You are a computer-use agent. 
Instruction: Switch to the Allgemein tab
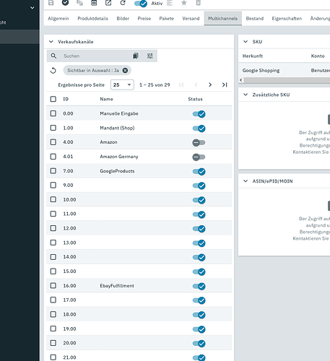pyautogui.click(x=58, y=19)
